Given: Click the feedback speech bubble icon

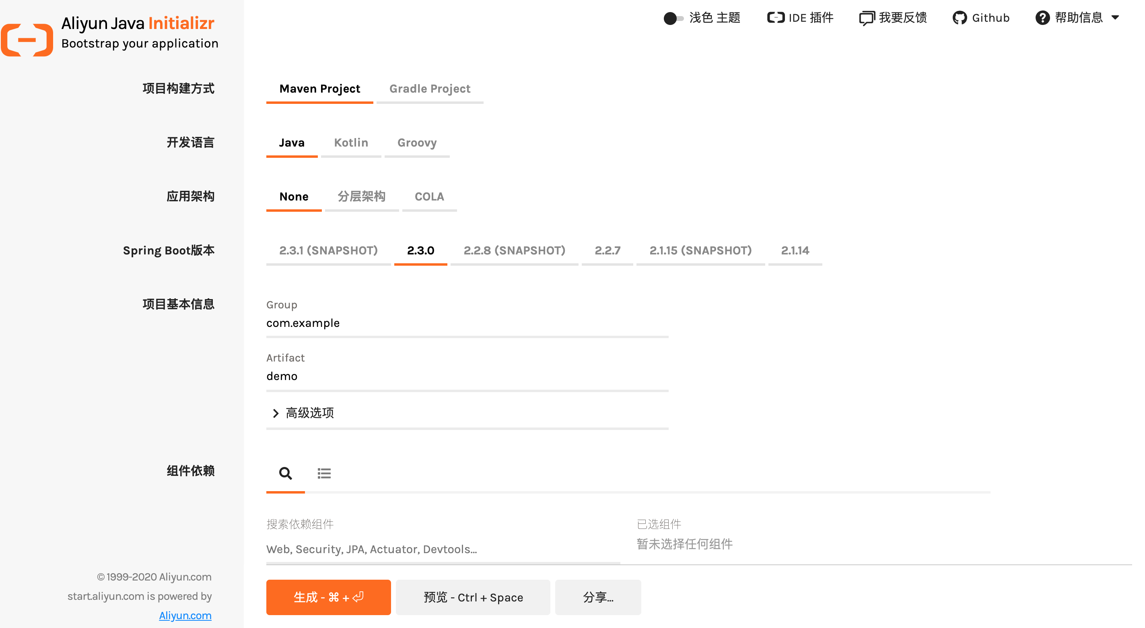Looking at the screenshot, I should 866,18.
